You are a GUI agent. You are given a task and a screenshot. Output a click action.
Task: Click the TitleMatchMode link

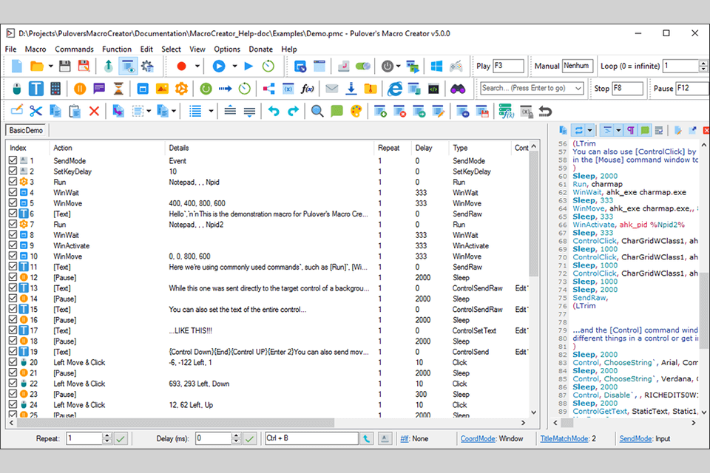coord(564,438)
